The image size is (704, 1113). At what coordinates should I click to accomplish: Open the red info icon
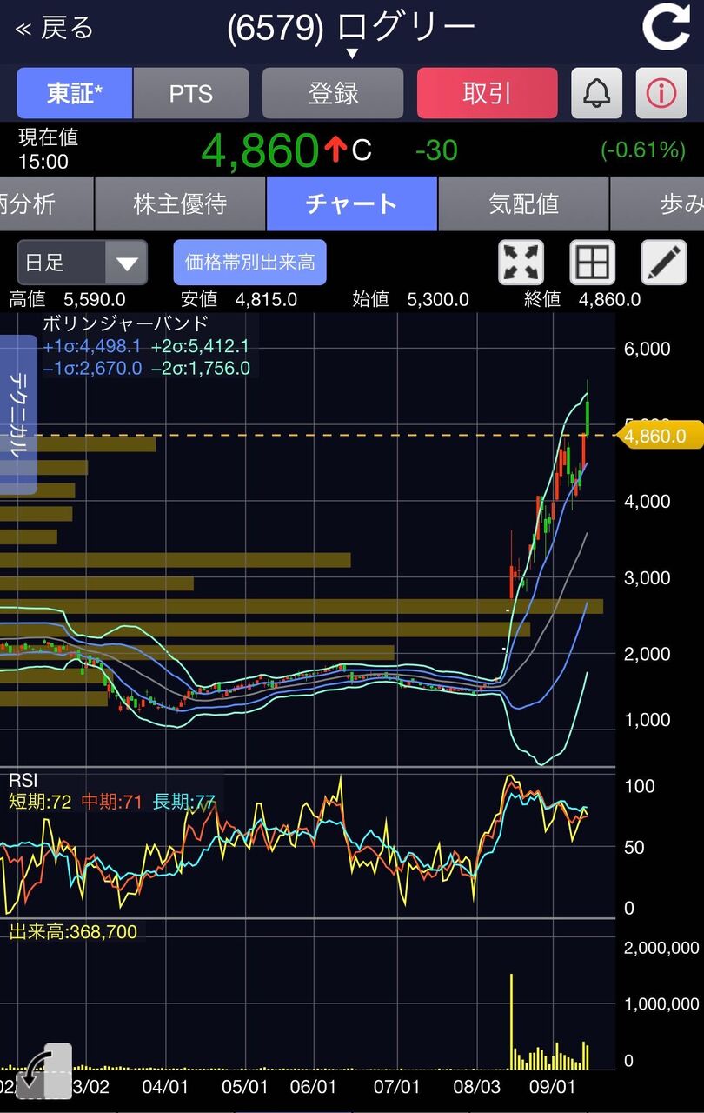click(661, 93)
